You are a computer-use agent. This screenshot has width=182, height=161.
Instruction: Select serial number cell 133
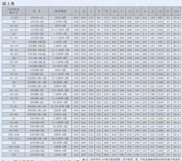pyautogui.click(x=14, y=155)
